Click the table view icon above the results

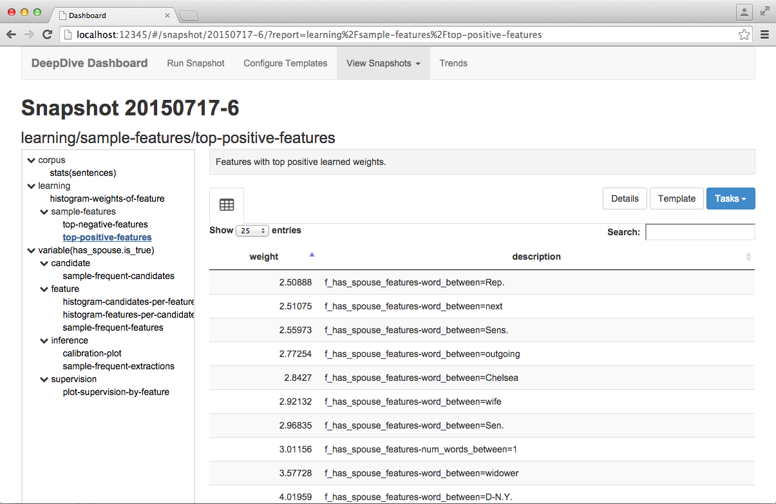(226, 203)
